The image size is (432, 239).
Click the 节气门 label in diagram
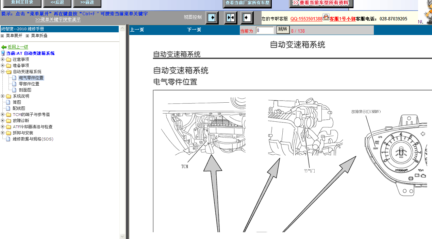[x=310, y=171]
